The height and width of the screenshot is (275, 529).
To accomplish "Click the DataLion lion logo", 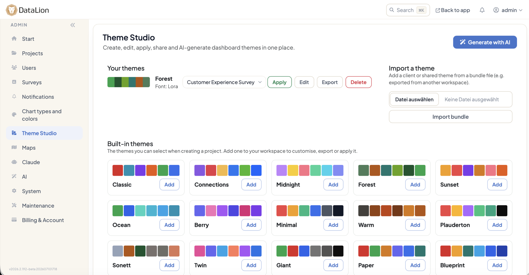I will (x=11, y=10).
